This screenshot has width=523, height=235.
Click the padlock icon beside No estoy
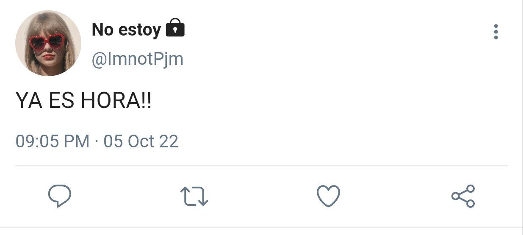click(x=175, y=28)
